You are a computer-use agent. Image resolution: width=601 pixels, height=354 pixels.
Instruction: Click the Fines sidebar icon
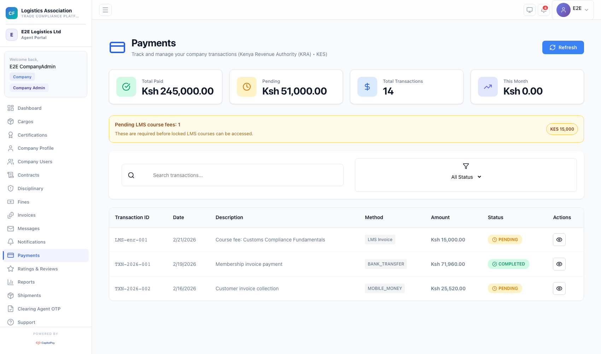coord(11,202)
